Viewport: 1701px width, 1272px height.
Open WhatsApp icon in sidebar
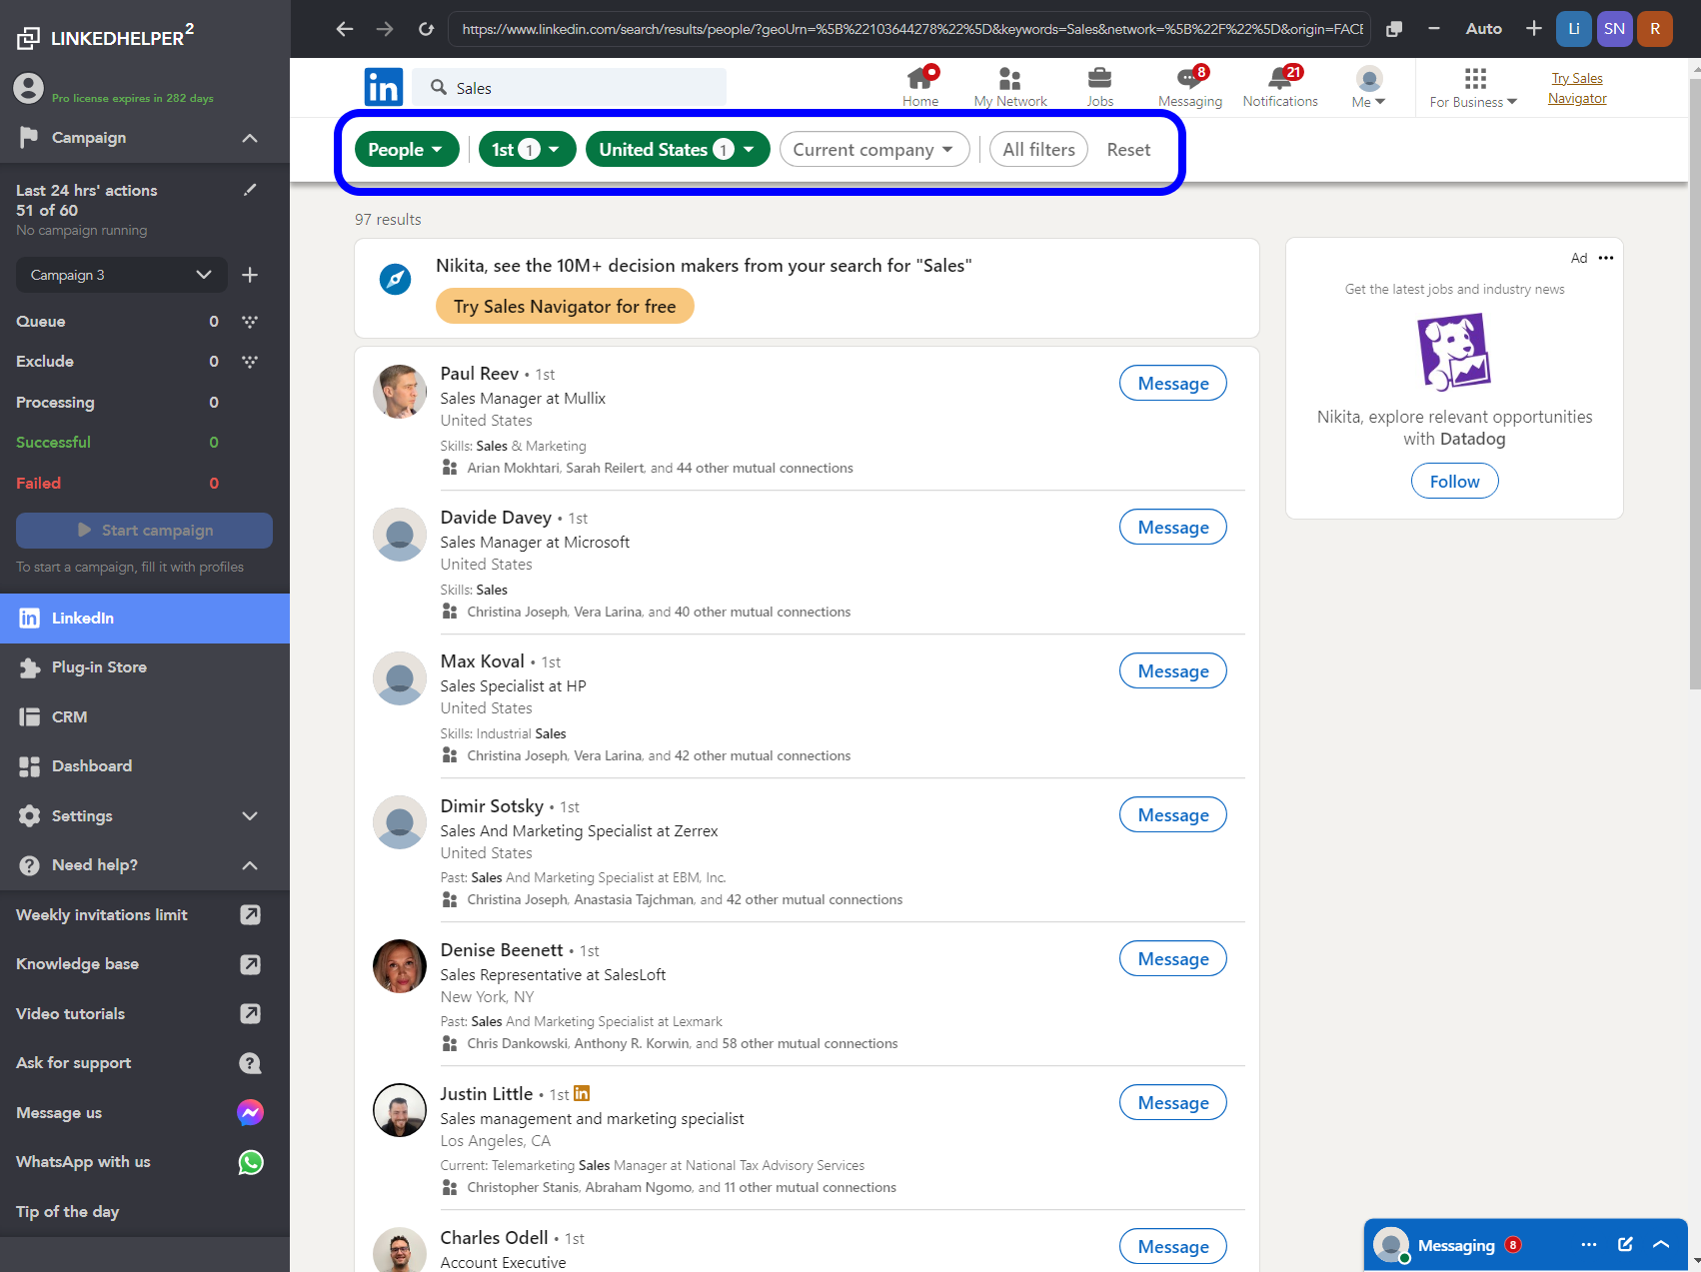point(251,1162)
